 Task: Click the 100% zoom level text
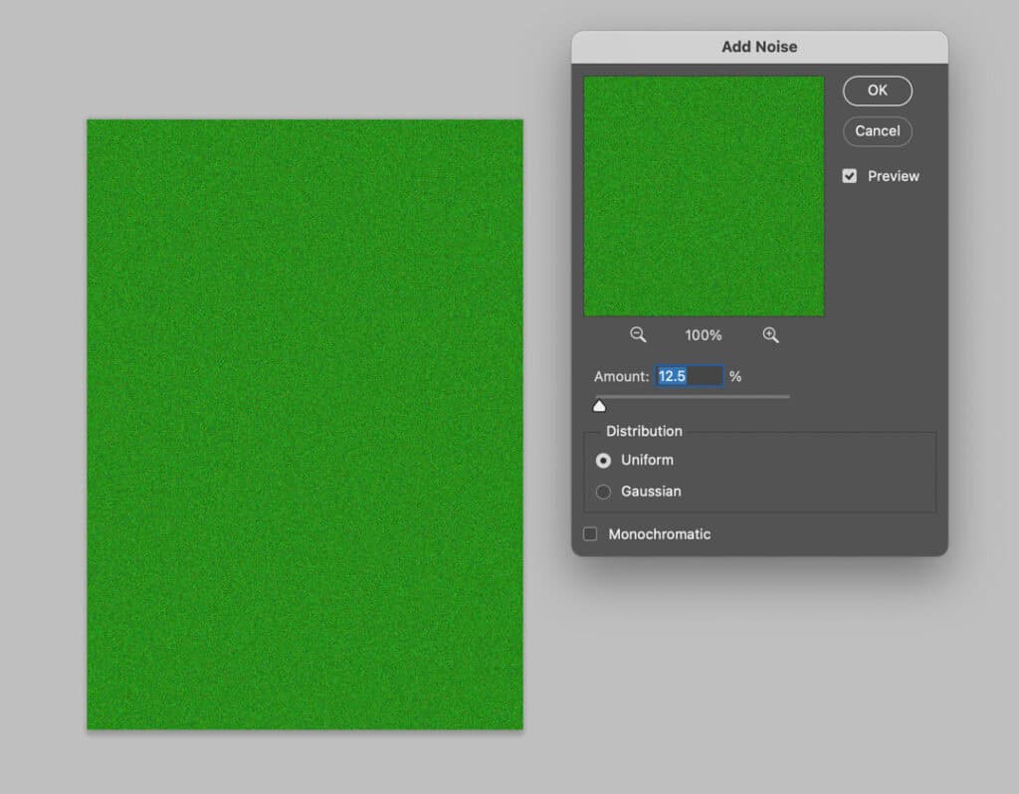704,335
